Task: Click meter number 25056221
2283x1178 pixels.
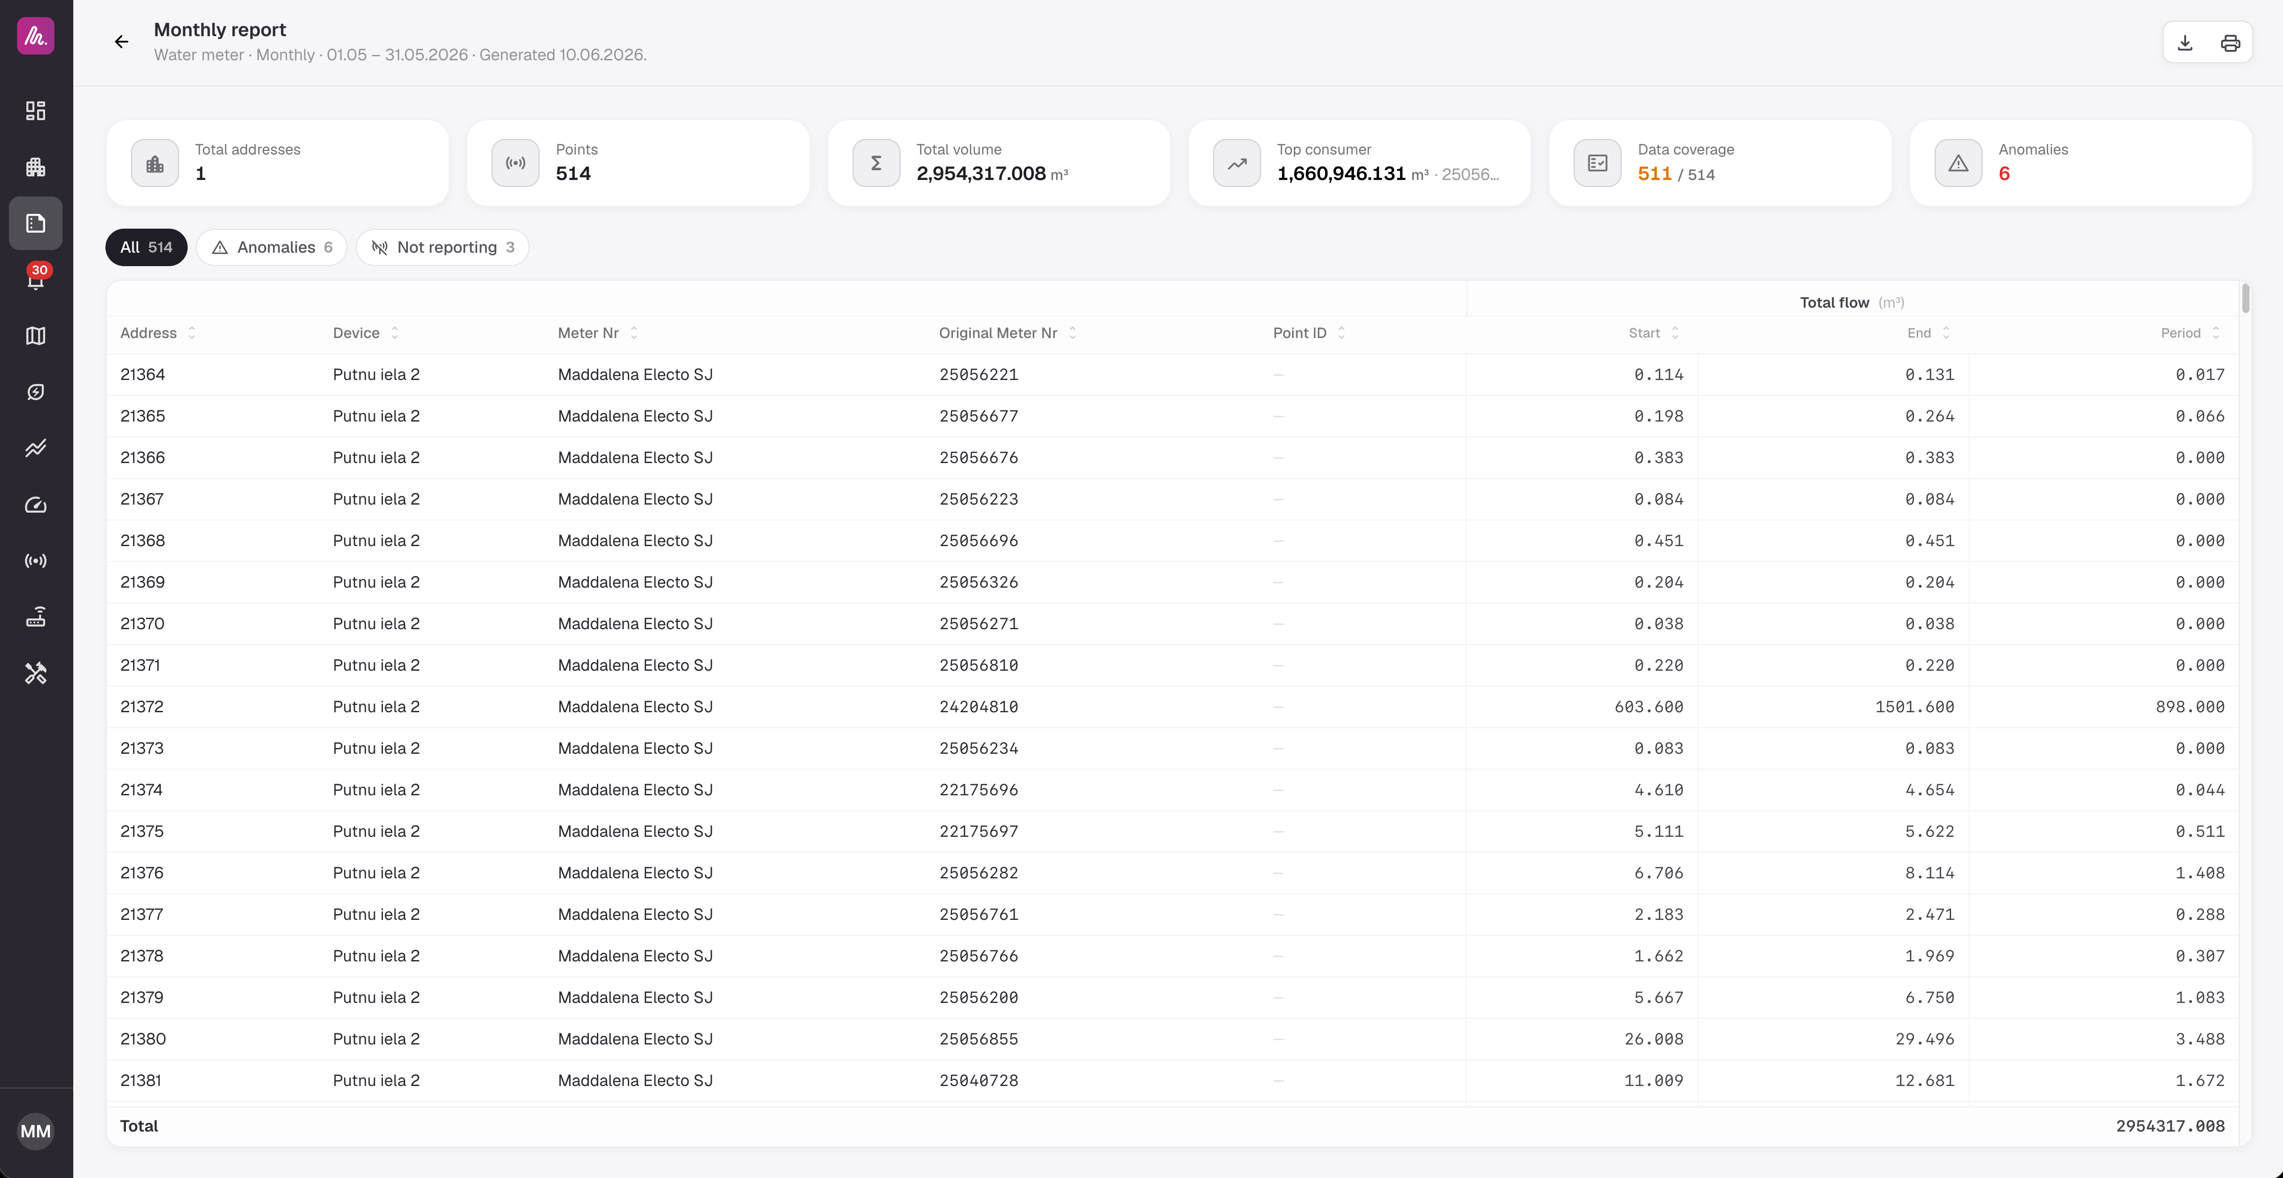Action: tap(978, 375)
